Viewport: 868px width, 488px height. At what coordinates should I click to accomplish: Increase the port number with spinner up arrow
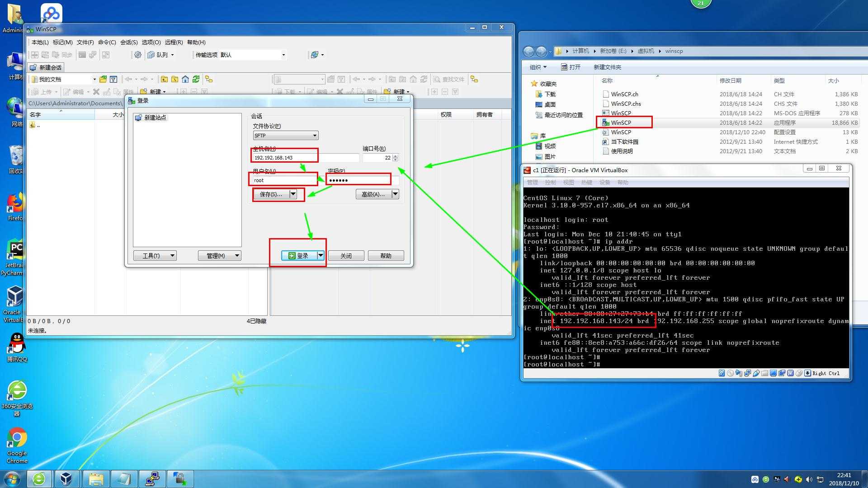pos(396,156)
